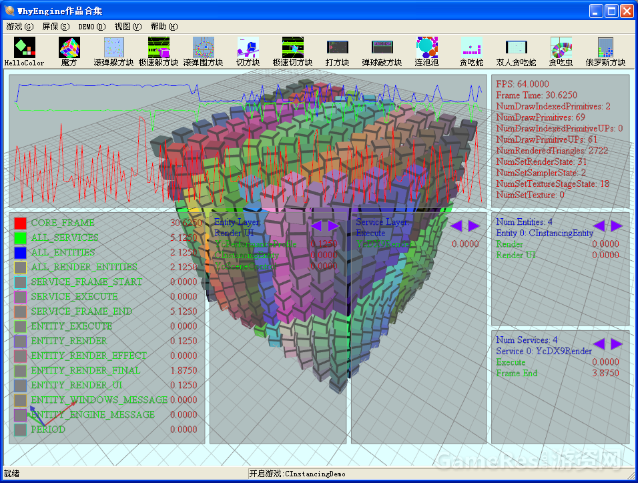Click the 双人贪吃蛇 two-player snake icon

pyautogui.click(x=516, y=51)
